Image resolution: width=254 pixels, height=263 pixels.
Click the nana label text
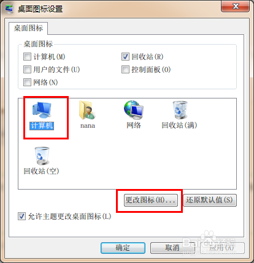point(88,125)
